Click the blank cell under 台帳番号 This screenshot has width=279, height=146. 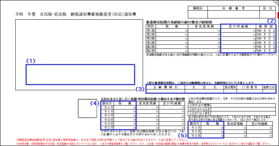(233, 14)
